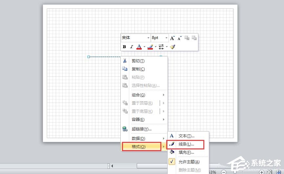Viewport: 284px width, 174px height.
Task: Apply line color pen icon
Action: pos(150,47)
